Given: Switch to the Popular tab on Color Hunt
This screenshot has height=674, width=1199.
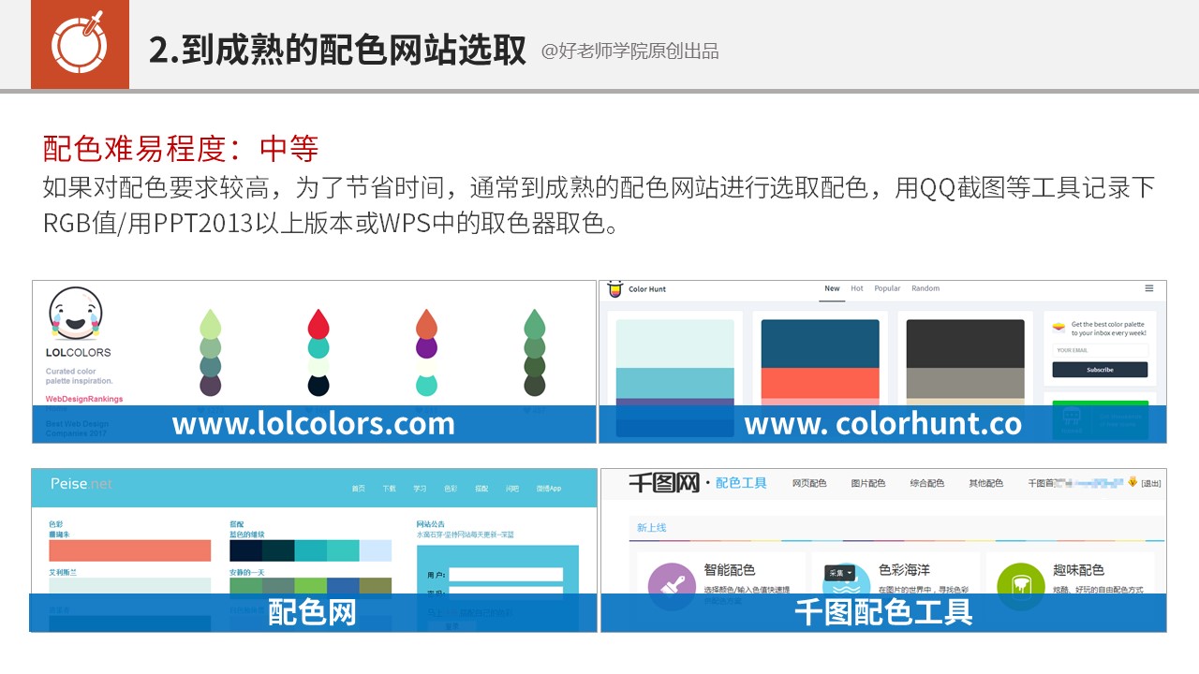Looking at the screenshot, I should (887, 288).
